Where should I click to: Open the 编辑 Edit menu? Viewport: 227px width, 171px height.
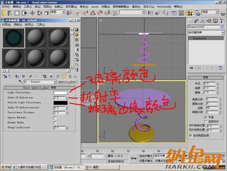17,7
